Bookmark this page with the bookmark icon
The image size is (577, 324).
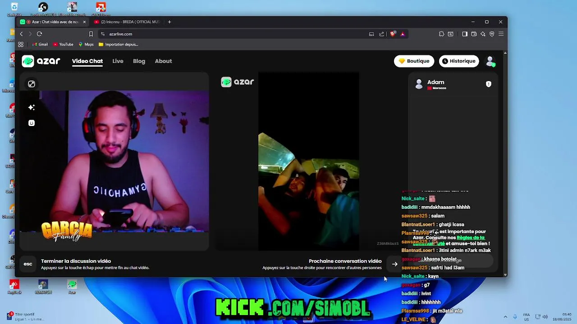pyautogui.click(x=91, y=34)
